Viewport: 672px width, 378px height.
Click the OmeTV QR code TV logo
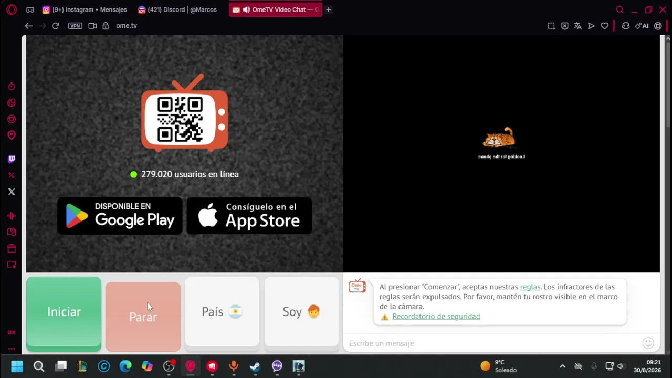click(x=184, y=113)
